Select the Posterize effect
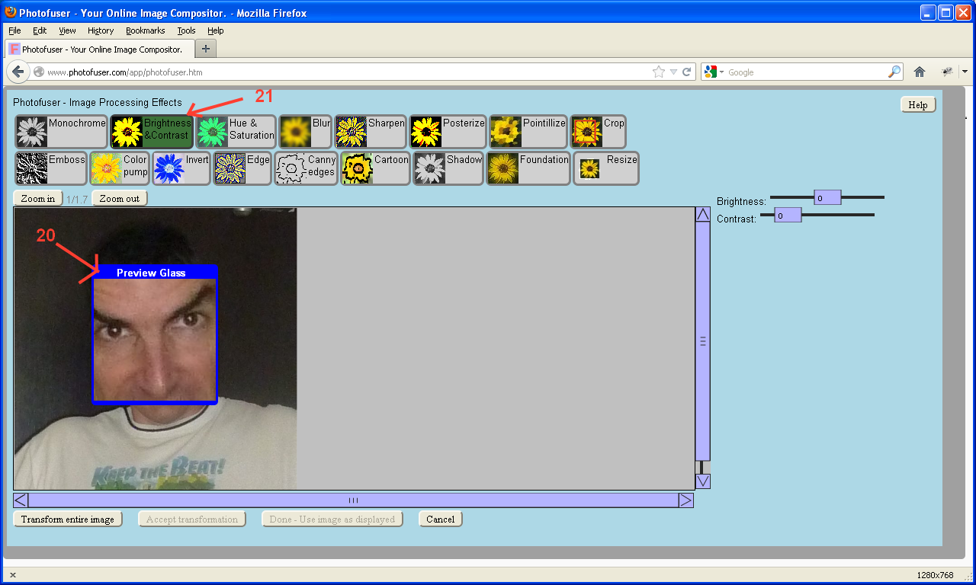 (x=448, y=132)
